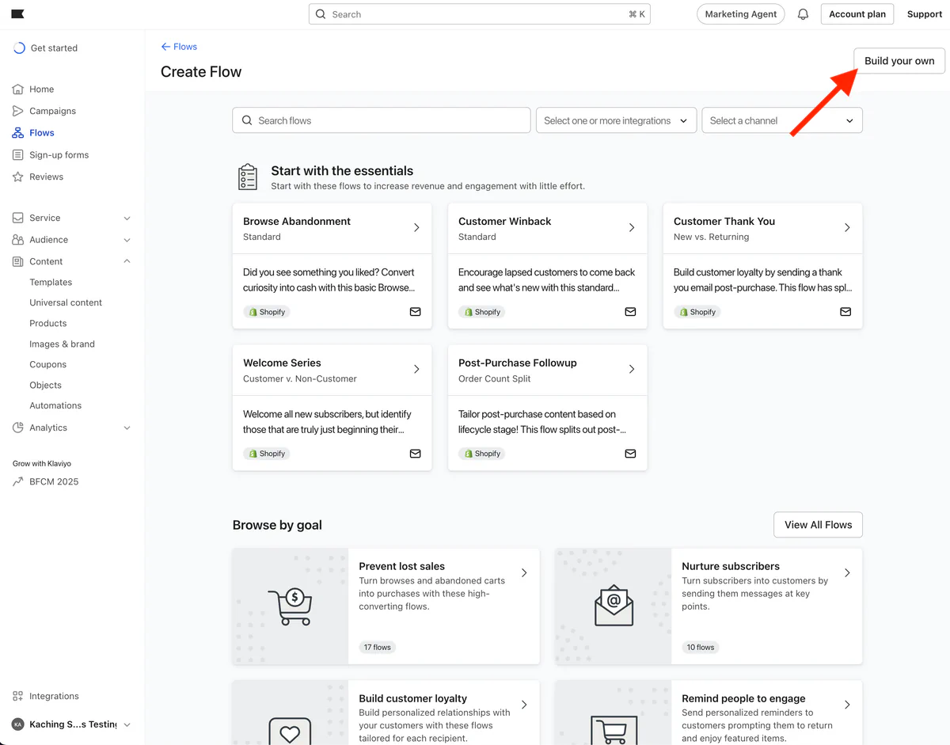Open Build customer loyalty goal chevron
The height and width of the screenshot is (745, 950).
click(524, 705)
